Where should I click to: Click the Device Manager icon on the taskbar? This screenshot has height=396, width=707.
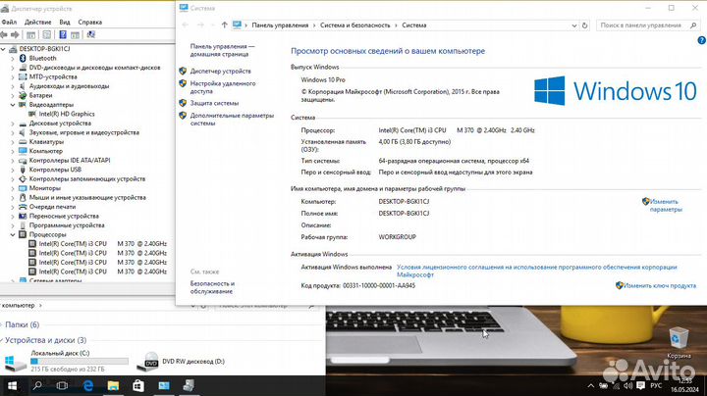click(x=189, y=385)
